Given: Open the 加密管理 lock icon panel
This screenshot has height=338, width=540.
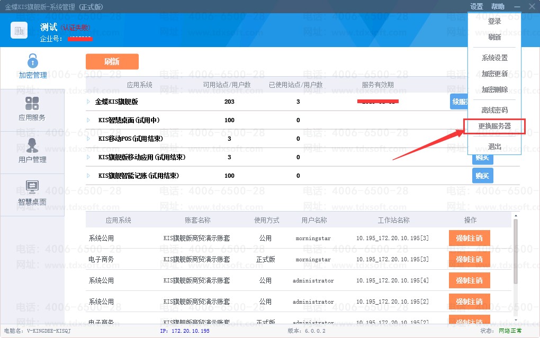Looking at the screenshot, I should click(x=32, y=66).
